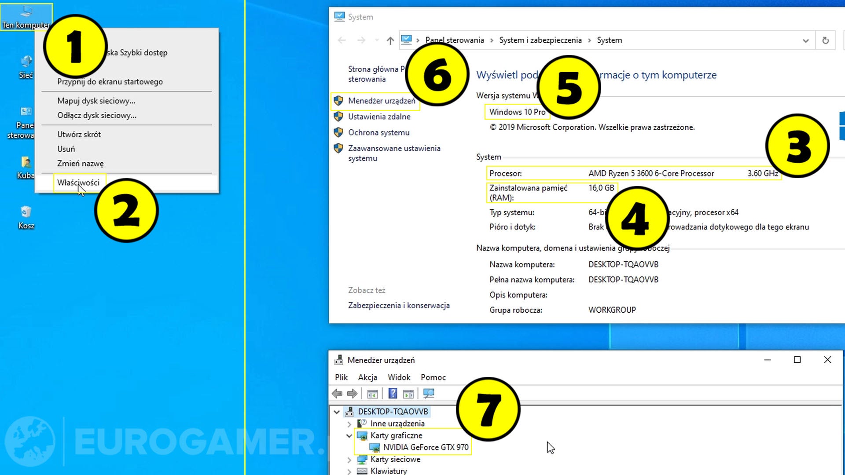Select Karty sieciowe tree item
This screenshot has height=475, width=845.
(x=395, y=459)
